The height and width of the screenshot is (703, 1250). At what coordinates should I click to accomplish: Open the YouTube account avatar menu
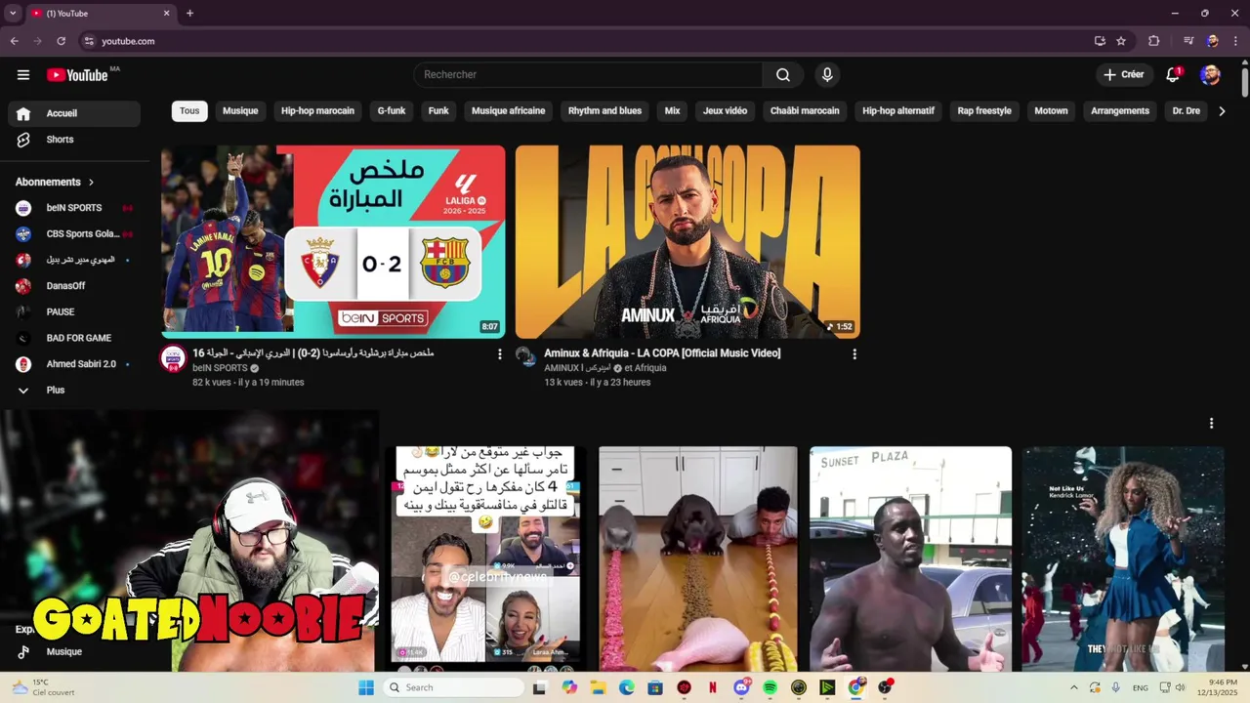tap(1210, 75)
